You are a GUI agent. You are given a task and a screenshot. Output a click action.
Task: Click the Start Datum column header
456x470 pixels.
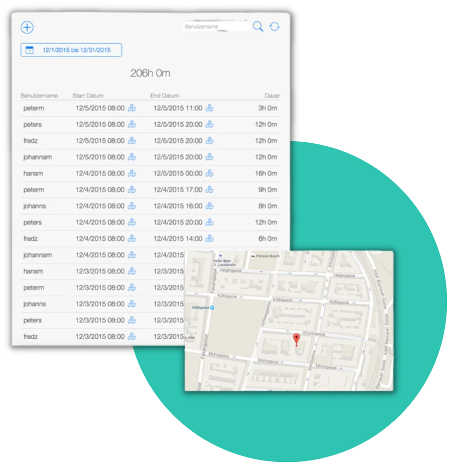87,96
